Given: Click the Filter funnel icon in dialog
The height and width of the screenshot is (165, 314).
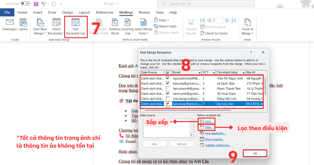Looking at the screenshot, I should [202, 127].
